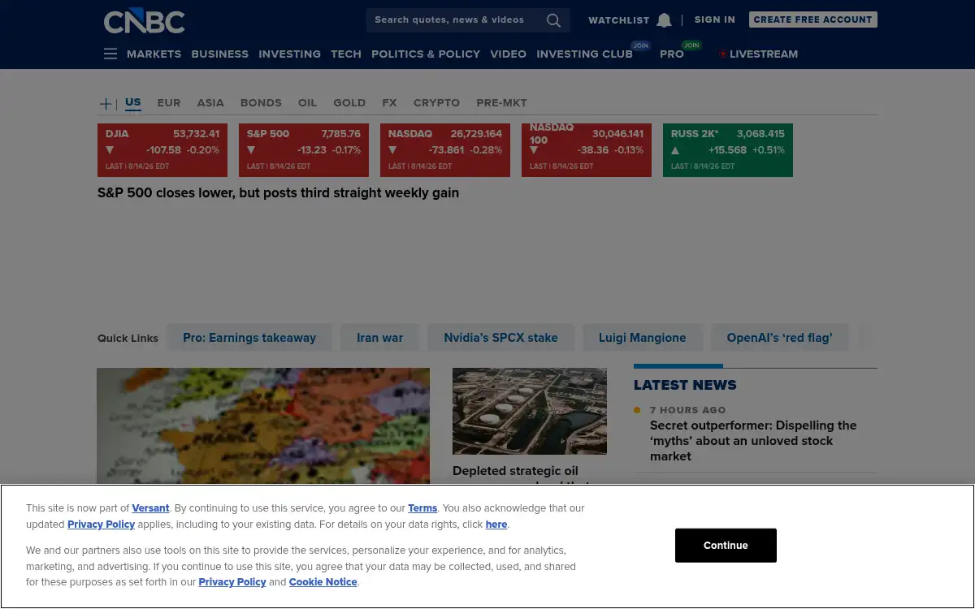
Task: Switch to the BONDS tab
Action: (x=261, y=102)
